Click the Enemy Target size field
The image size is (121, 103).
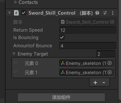point(106,54)
